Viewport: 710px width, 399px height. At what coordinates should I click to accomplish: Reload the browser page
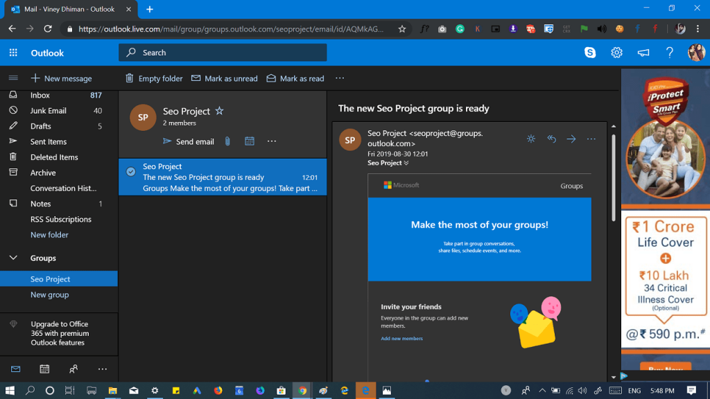(48, 29)
